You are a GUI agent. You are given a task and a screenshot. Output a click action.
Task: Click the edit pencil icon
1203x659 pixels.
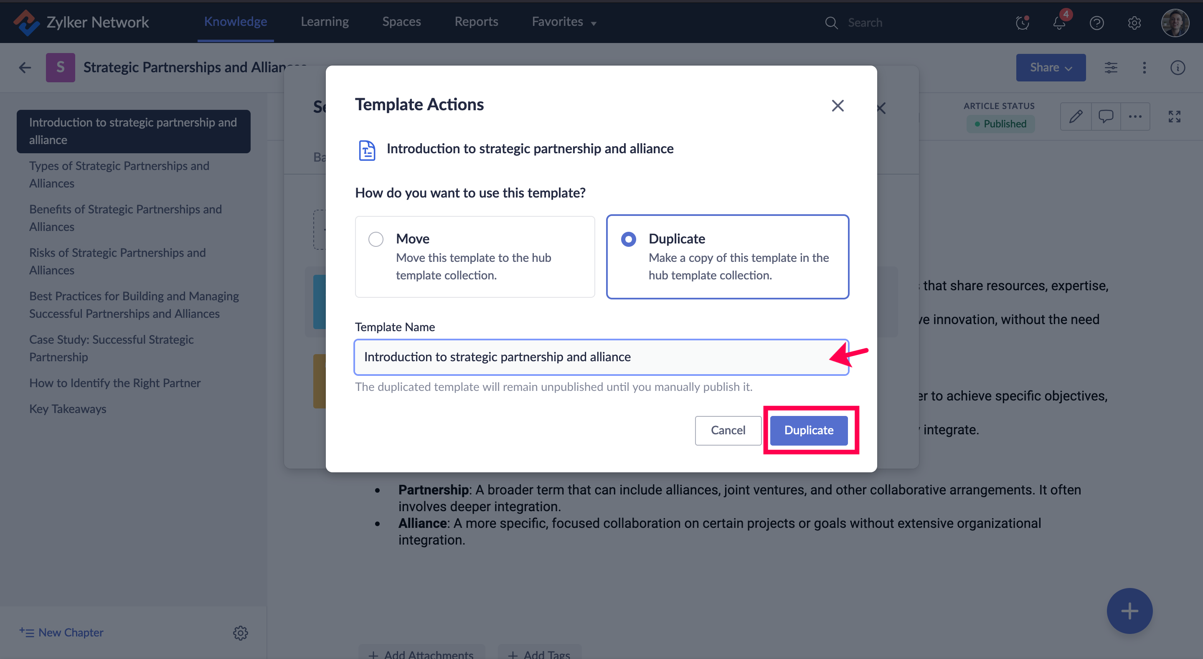click(1076, 116)
